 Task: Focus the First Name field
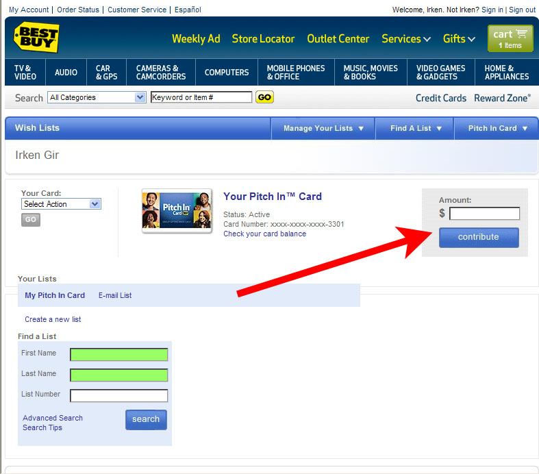(118, 354)
